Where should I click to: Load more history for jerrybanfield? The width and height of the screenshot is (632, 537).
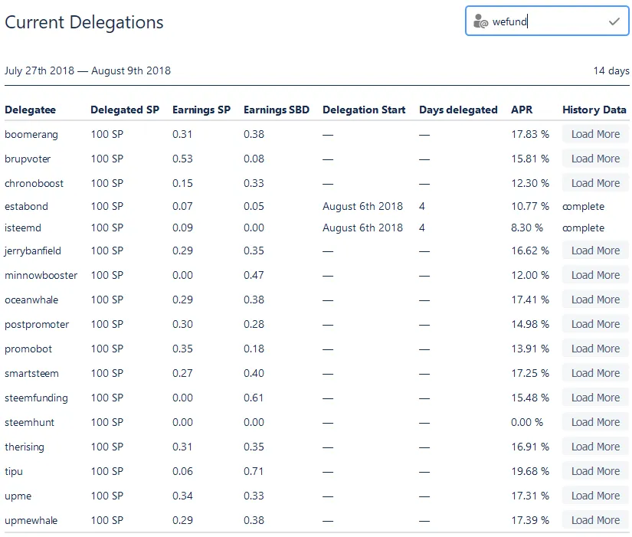(595, 250)
